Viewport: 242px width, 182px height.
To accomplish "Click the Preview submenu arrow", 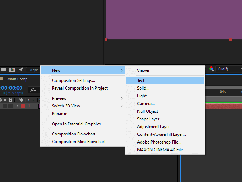I will pos(122,98).
